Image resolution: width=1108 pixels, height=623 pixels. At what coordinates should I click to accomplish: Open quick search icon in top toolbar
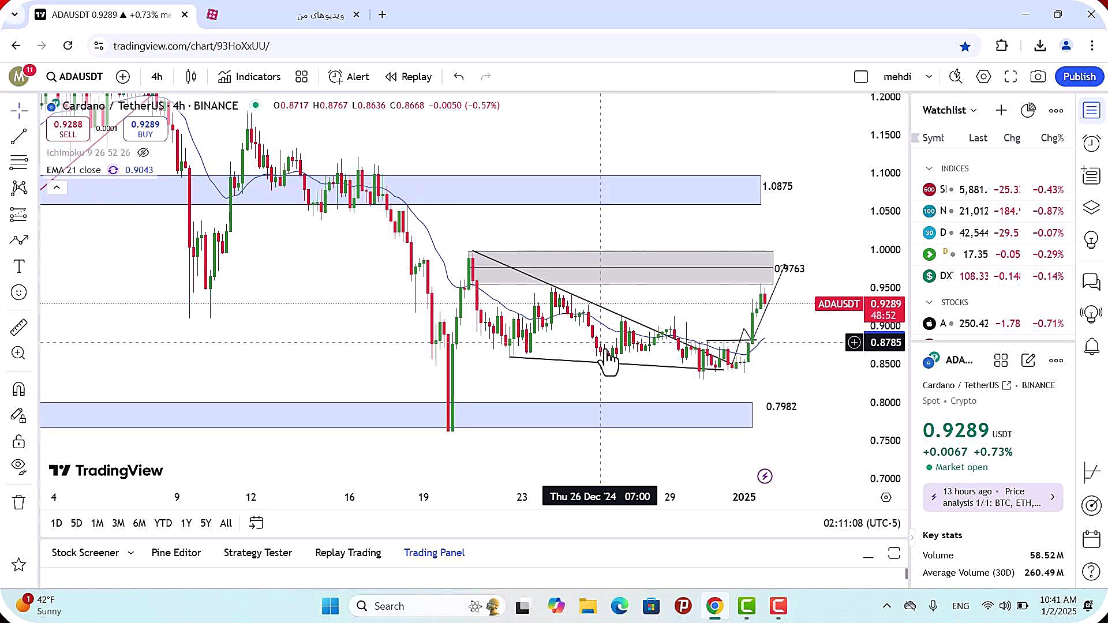pos(956,77)
